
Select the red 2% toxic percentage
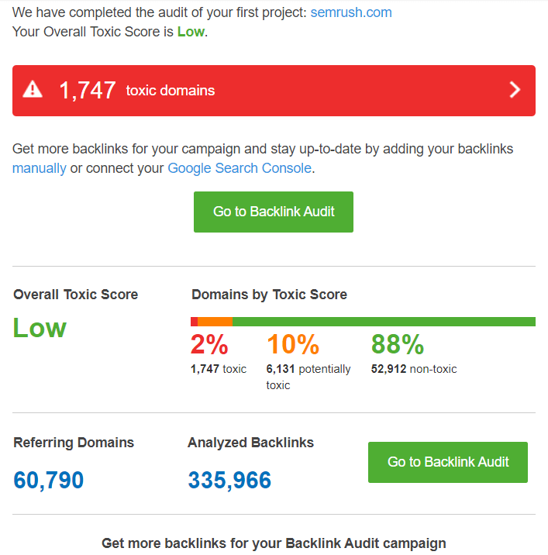coord(209,344)
